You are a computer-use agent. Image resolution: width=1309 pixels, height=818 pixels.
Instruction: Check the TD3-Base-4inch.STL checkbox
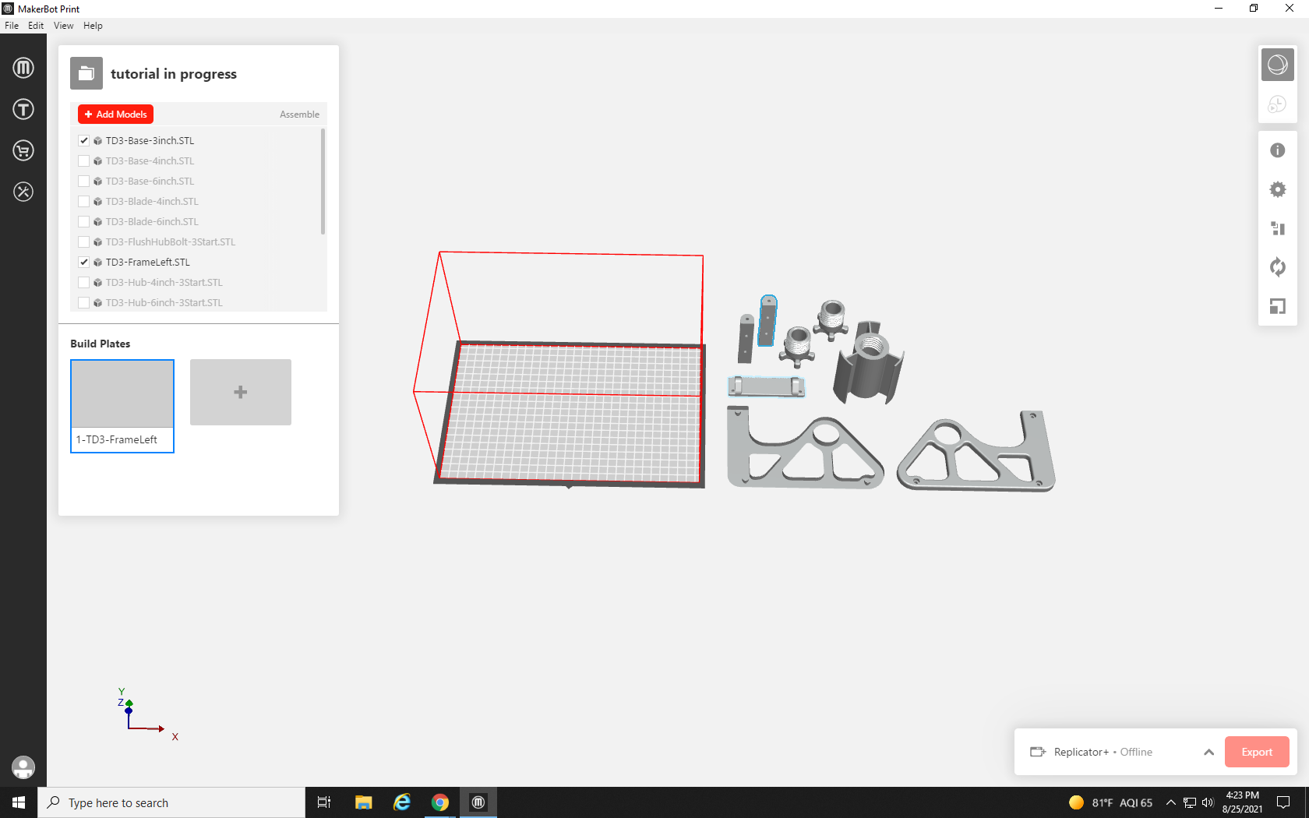pos(84,161)
